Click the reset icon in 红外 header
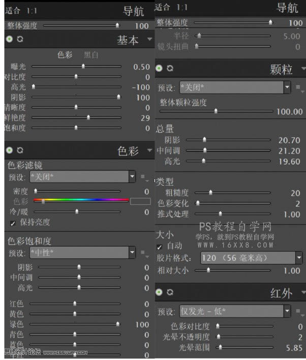Screen dimensions: 306x360 coord(170,292)
